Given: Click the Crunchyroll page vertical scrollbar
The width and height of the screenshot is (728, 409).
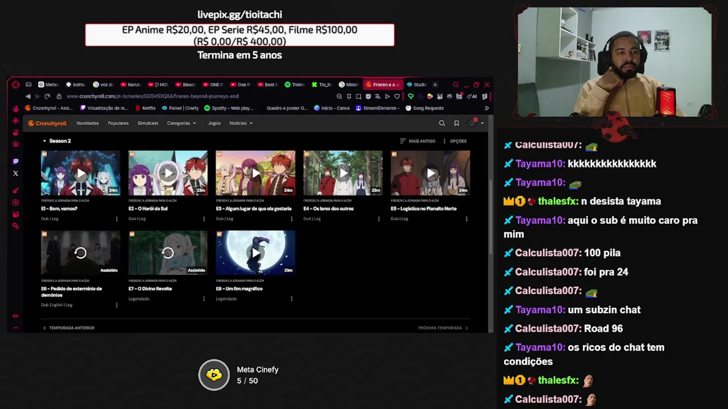Looking at the screenshot, I should pos(491,216).
